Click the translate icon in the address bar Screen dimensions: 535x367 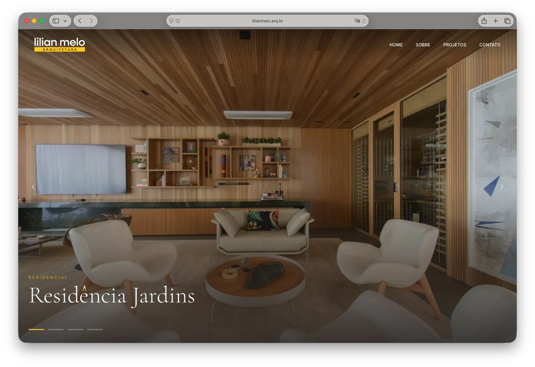(357, 21)
